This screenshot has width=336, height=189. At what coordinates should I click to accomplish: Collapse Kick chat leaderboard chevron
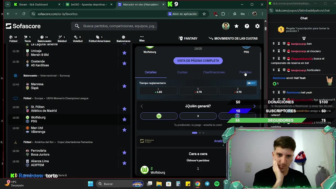304,38
